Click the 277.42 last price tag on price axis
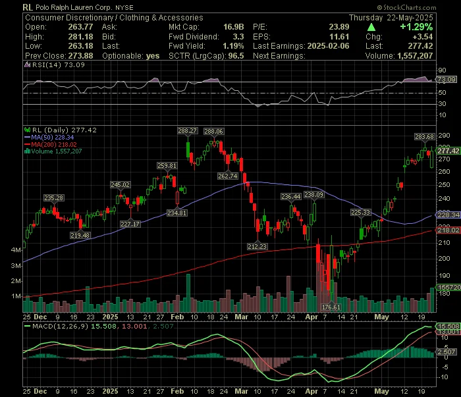The image size is (461, 397). [448, 151]
